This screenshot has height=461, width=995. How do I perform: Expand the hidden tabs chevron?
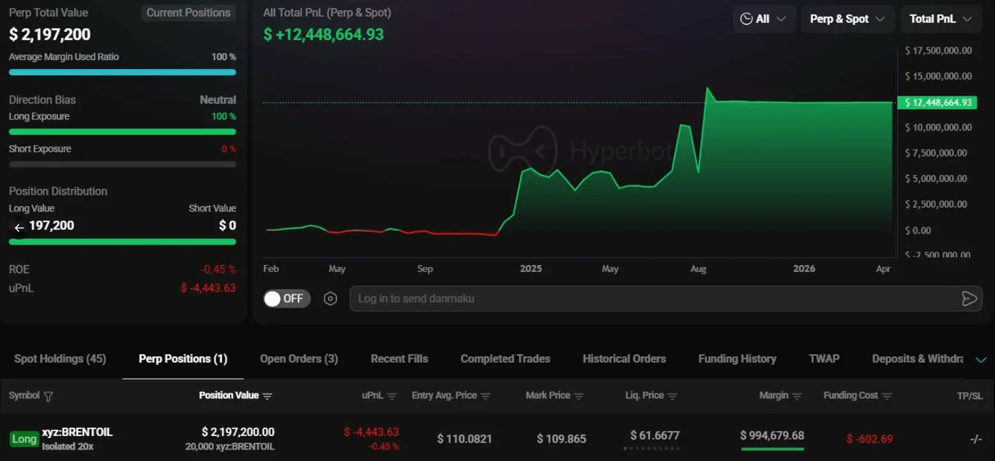[x=981, y=360]
